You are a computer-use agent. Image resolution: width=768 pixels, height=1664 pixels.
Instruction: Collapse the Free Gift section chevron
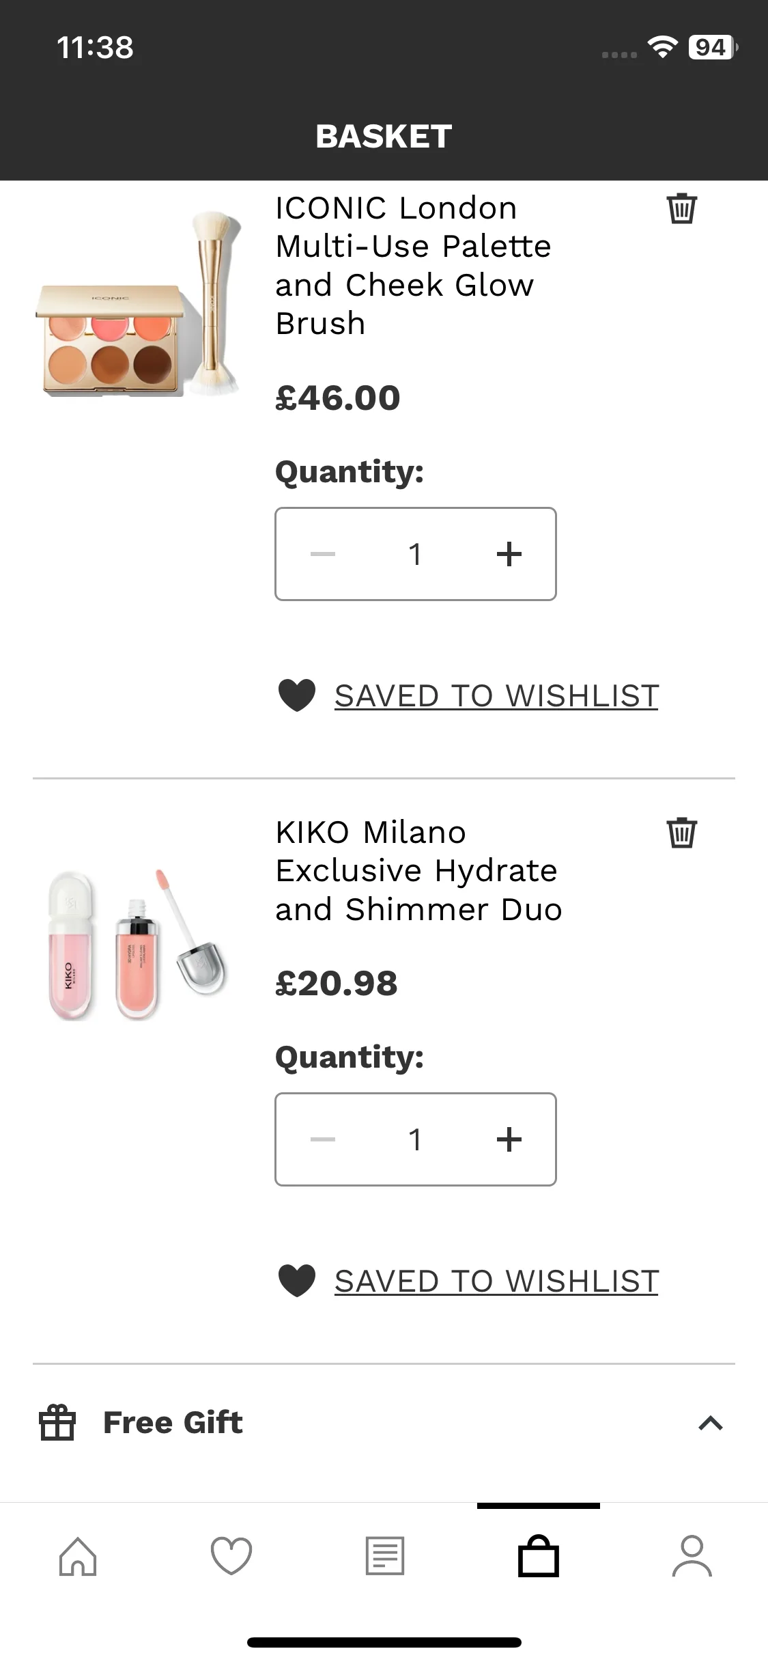(711, 1423)
